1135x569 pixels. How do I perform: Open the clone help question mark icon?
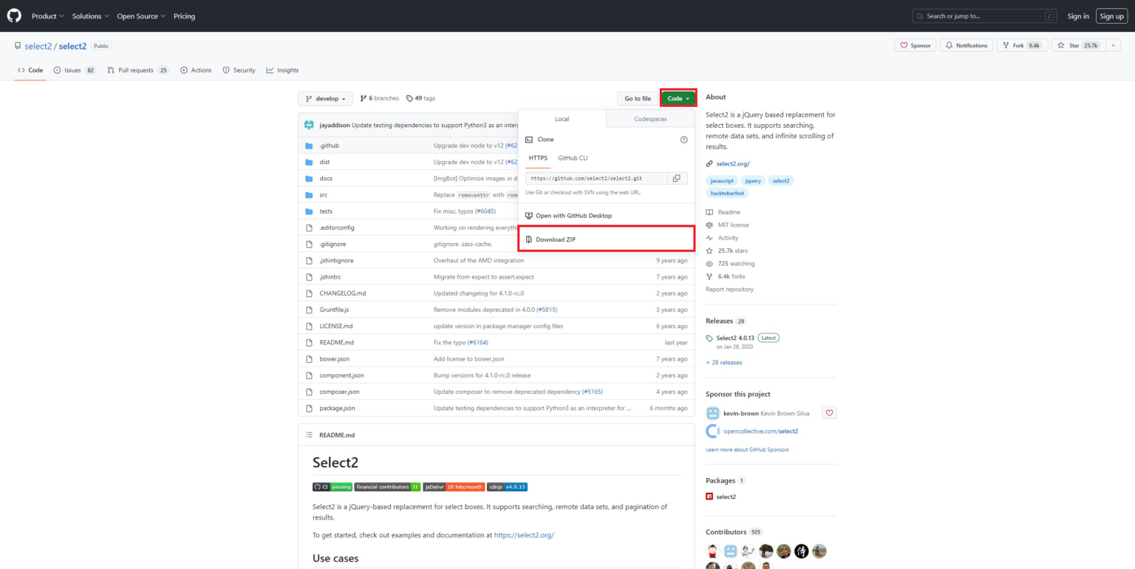tap(684, 139)
